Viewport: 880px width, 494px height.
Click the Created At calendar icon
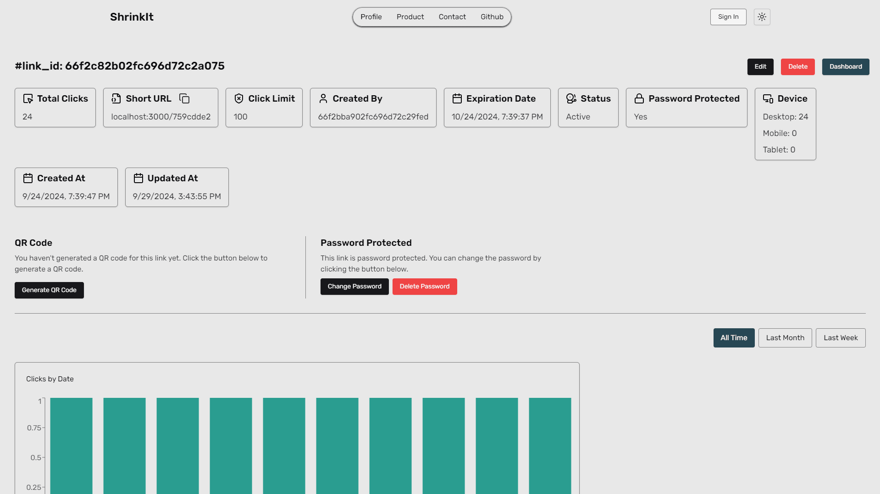(28, 178)
